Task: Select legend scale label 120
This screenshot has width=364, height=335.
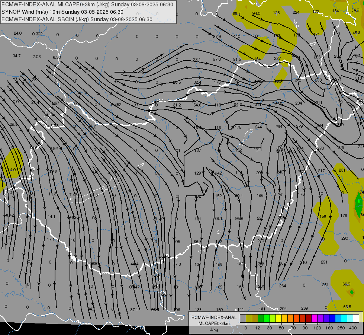Action: pyautogui.click(x=318, y=328)
